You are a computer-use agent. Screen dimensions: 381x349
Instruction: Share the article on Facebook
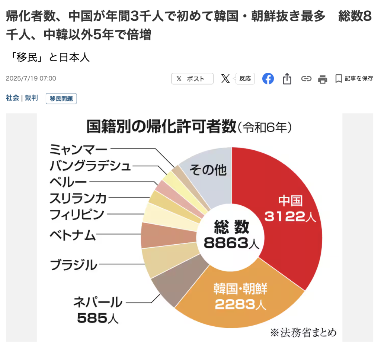click(x=268, y=79)
